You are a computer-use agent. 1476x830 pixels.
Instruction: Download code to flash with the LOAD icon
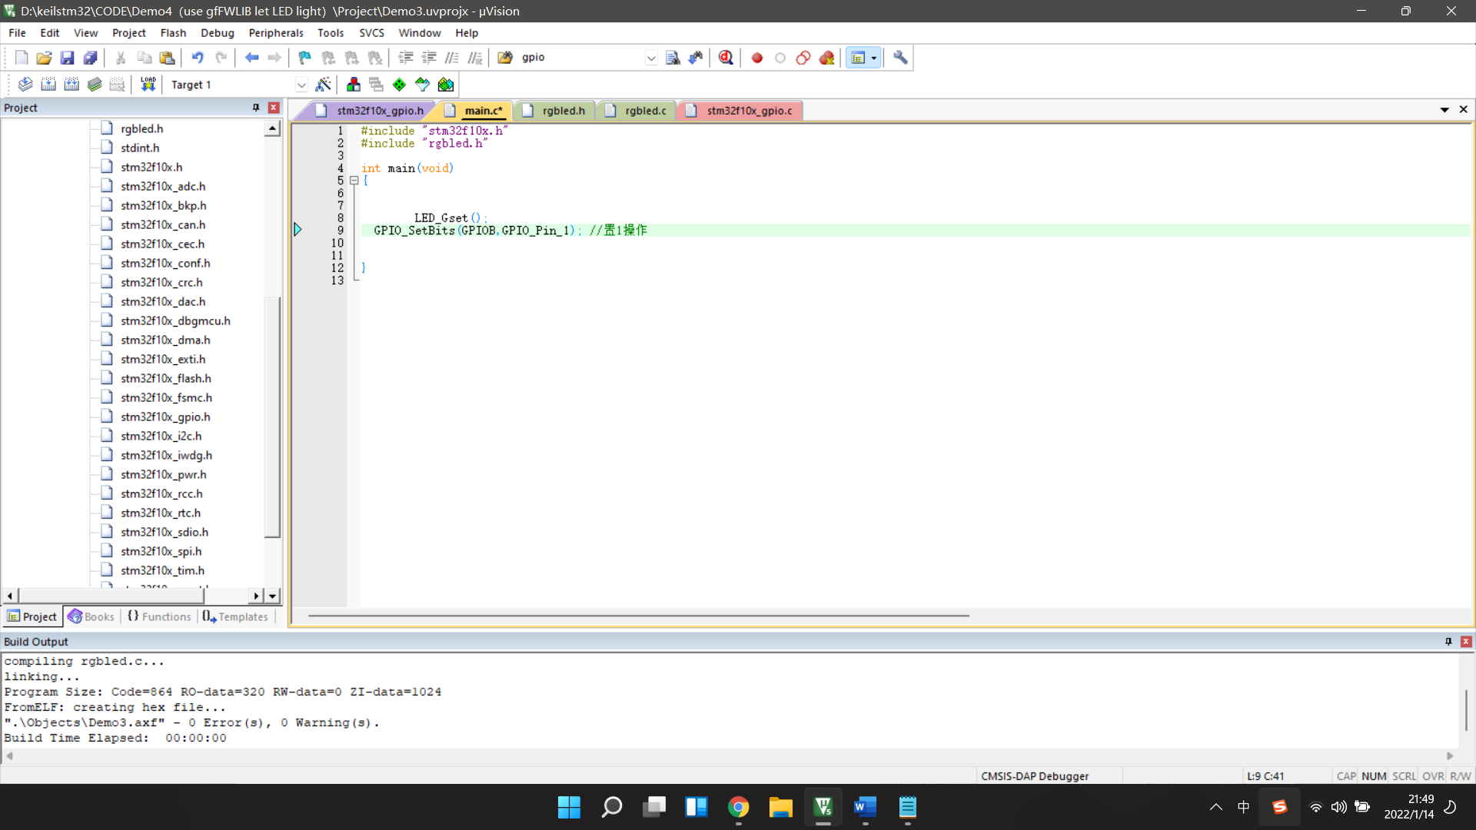click(x=148, y=85)
